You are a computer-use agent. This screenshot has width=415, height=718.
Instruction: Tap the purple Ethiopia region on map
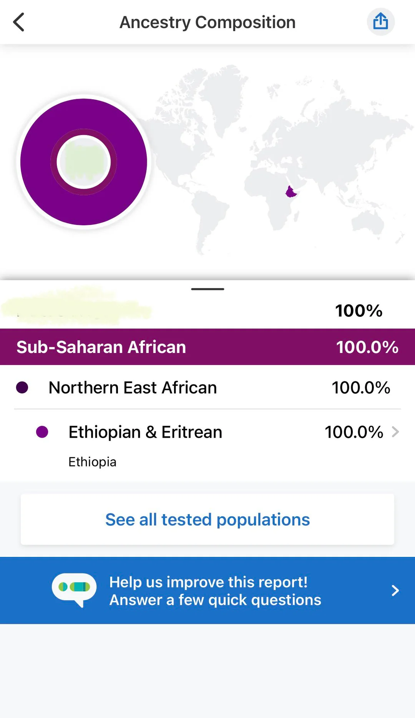point(291,192)
